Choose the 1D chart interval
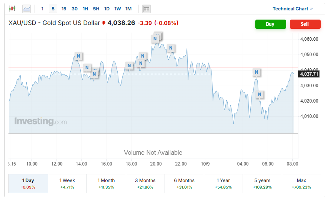This screenshot has width=328, height=197. point(107,9)
